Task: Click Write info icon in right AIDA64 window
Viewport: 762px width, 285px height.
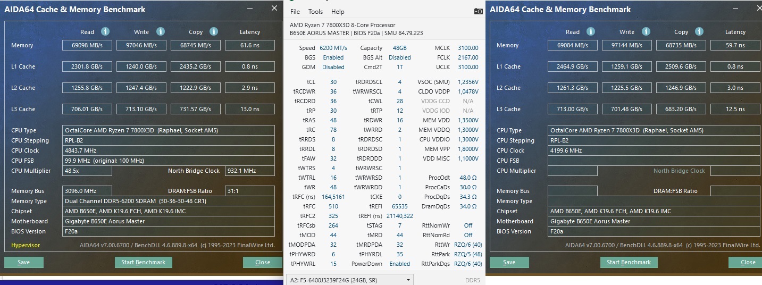Action: coord(645,32)
